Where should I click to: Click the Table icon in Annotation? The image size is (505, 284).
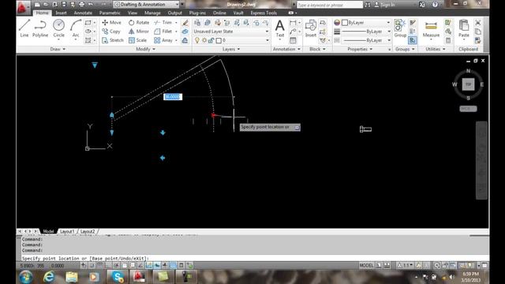tap(293, 40)
